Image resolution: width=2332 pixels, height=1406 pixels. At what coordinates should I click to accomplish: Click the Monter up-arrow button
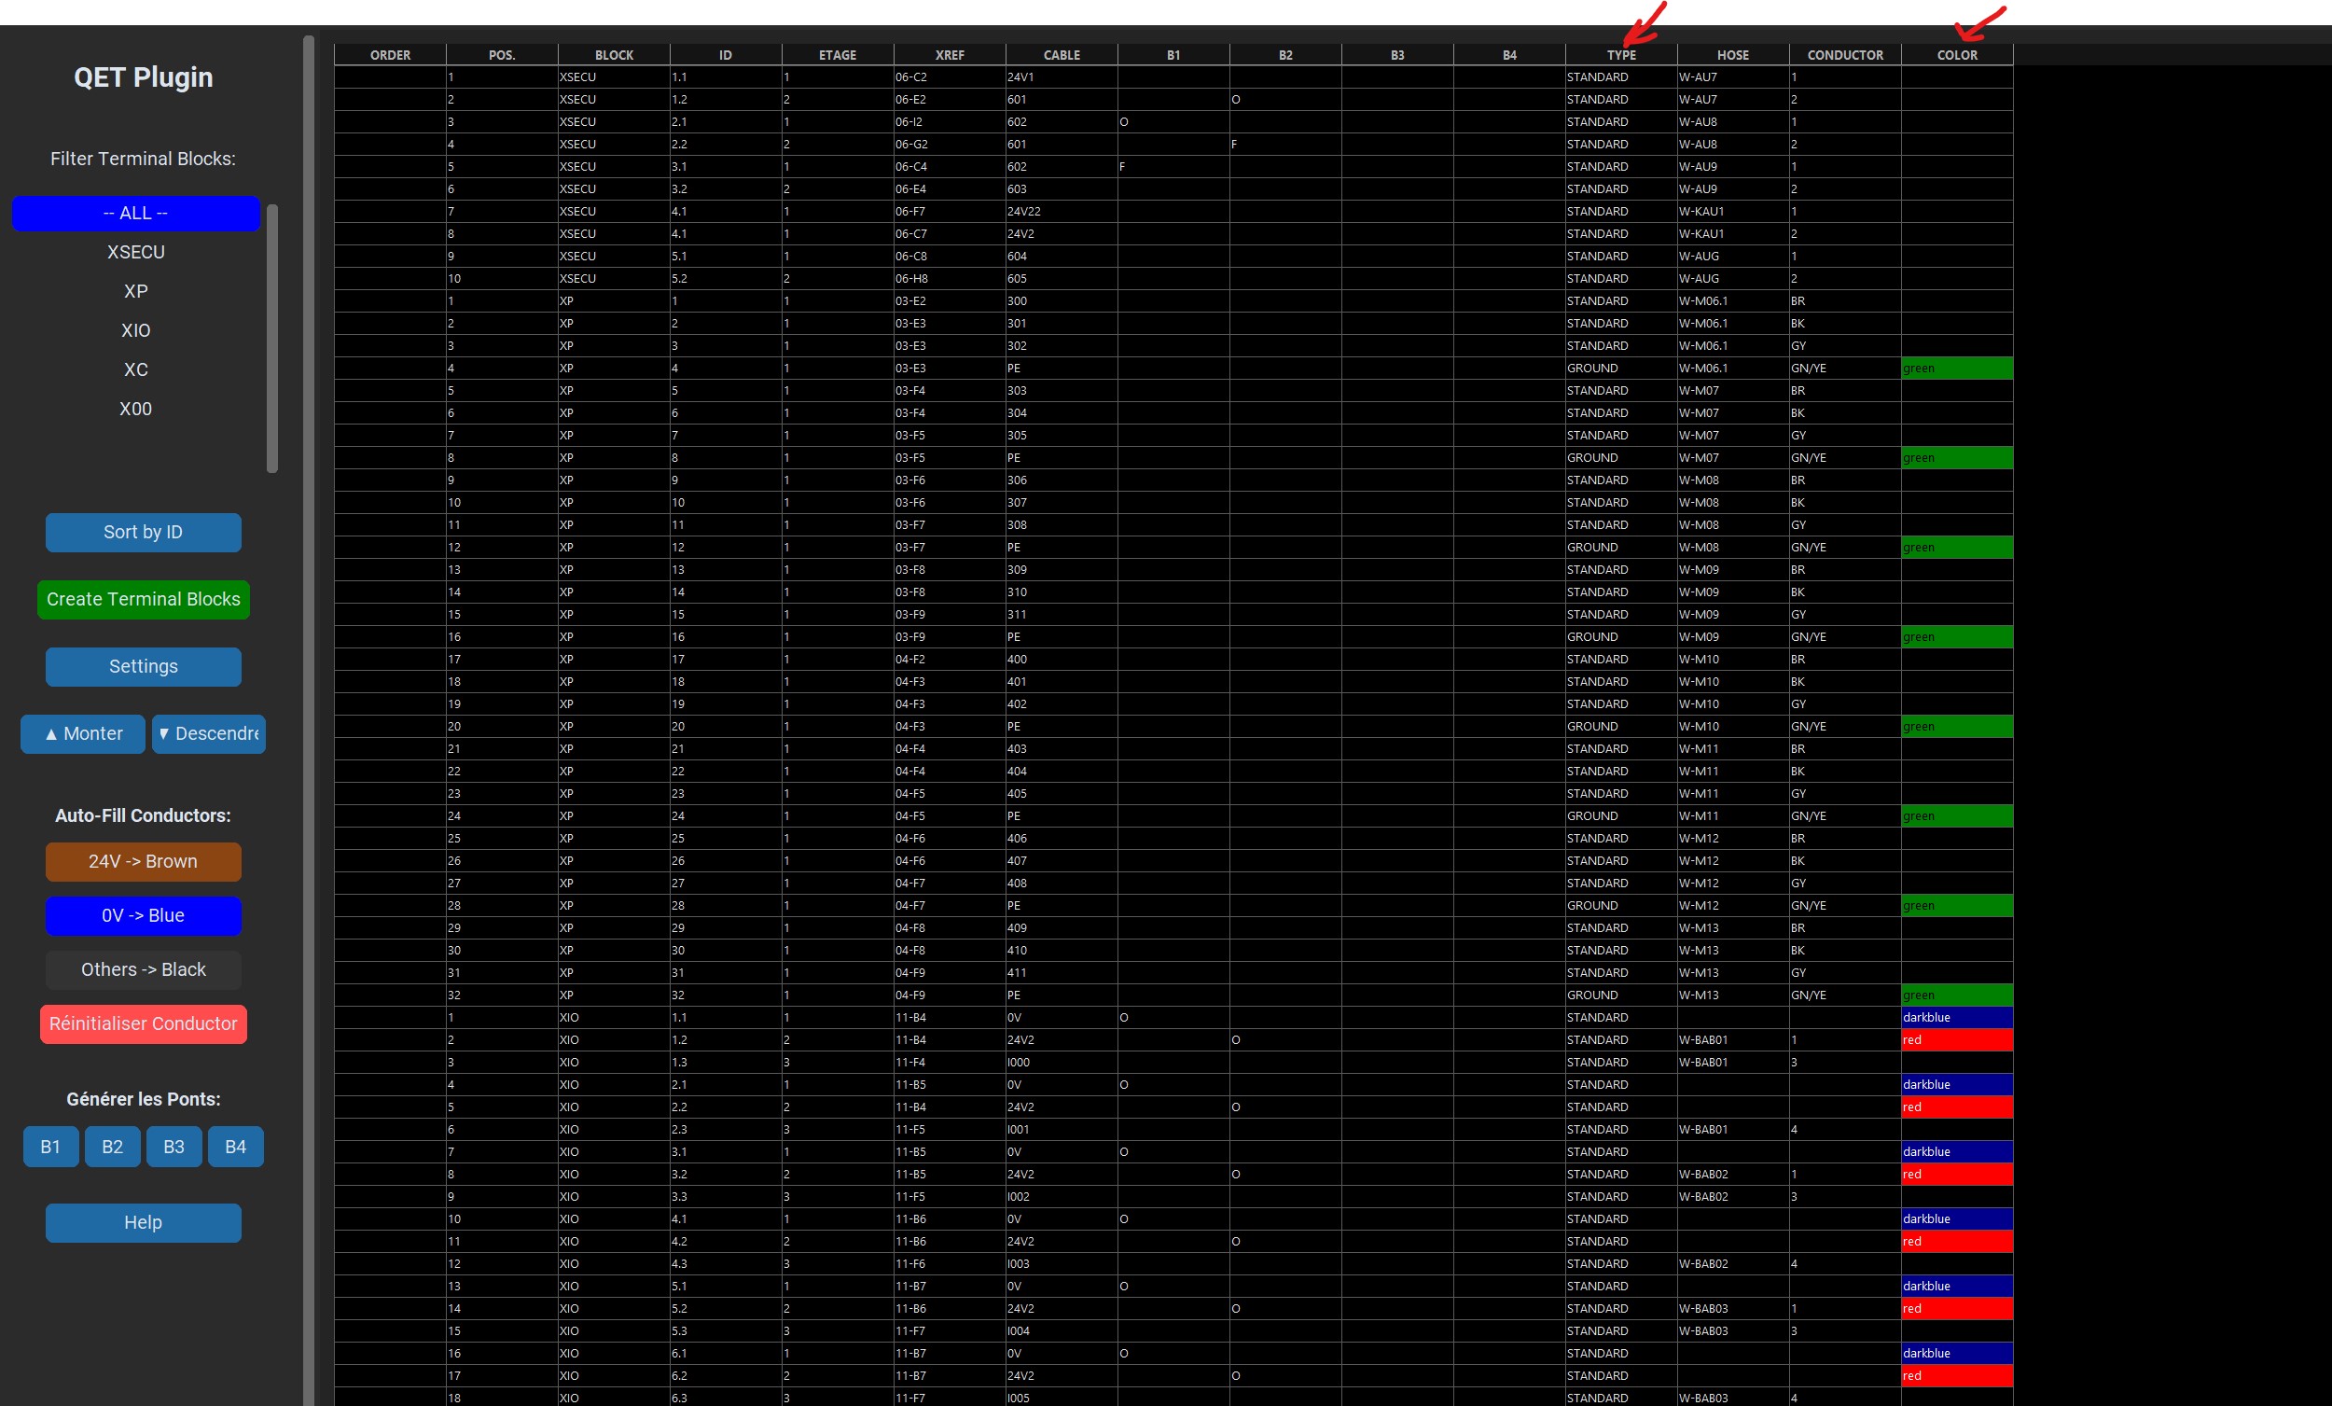coord(83,733)
